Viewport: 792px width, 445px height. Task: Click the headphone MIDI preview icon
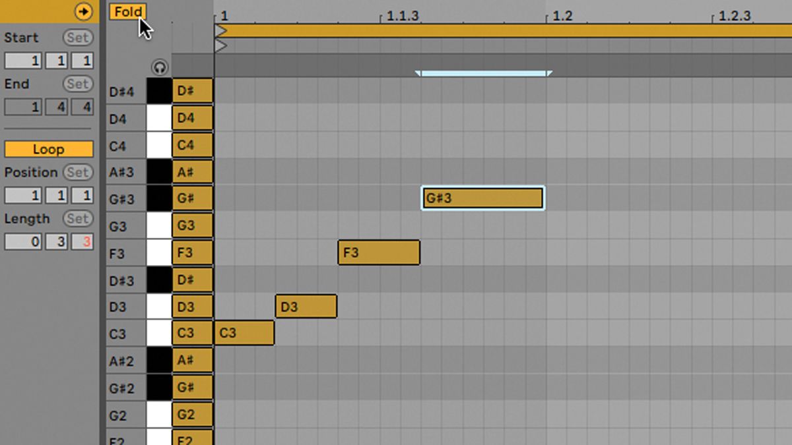click(158, 67)
